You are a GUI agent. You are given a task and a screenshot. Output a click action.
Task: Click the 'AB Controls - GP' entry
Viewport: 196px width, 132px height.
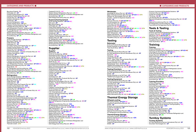coord(54,53)
